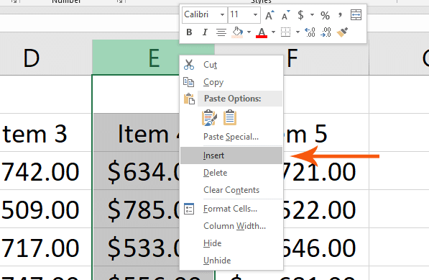
Task: Choose Hide from the context menu
Action: click(x=231, y=243)
